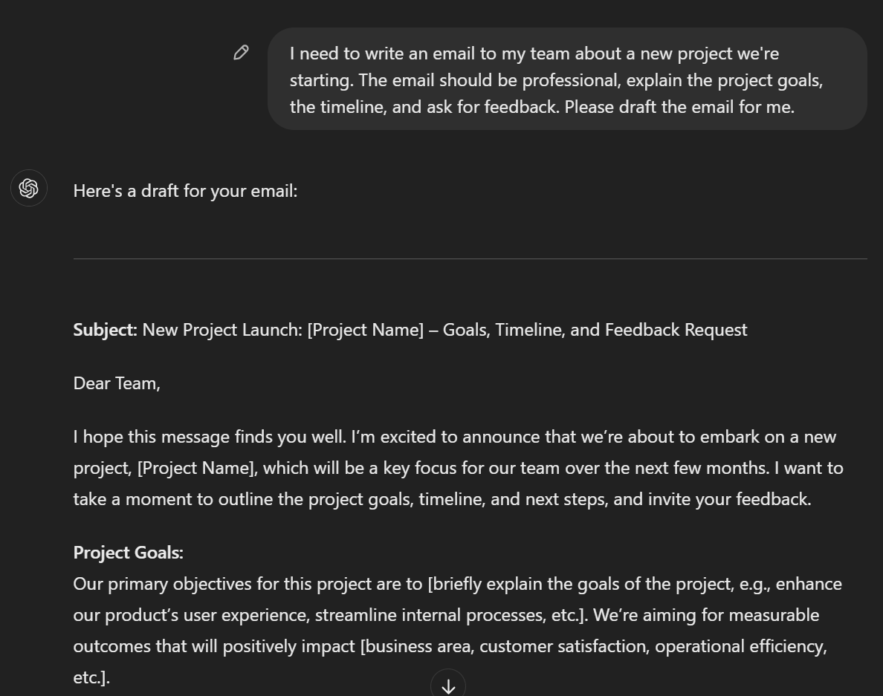The width and height of the screenshot is (883, 696).
Task: Click the pencil edit message icon
Action: tap(241, 52)
